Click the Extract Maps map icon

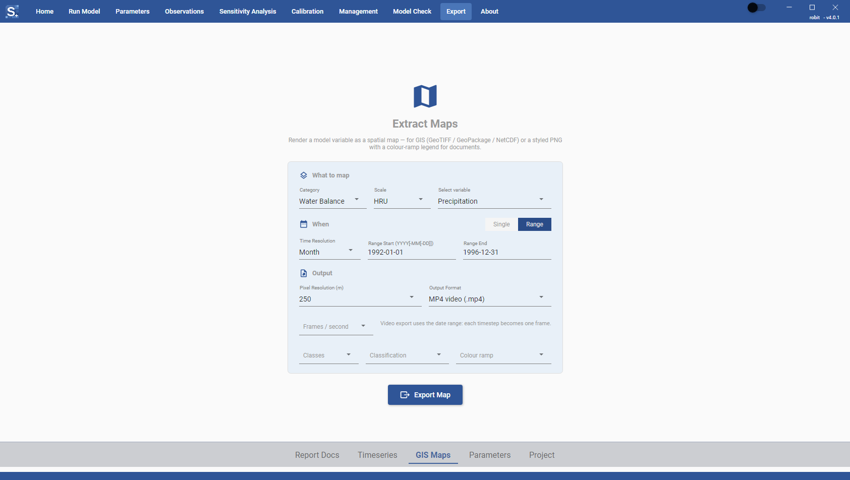point(425,96)
